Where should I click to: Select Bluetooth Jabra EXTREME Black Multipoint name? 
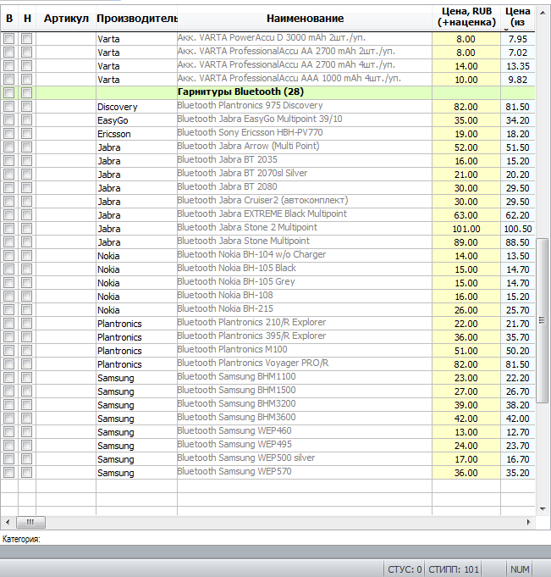coord(262,214)
